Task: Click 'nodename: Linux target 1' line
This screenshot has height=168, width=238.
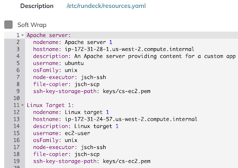Action: 71,112
